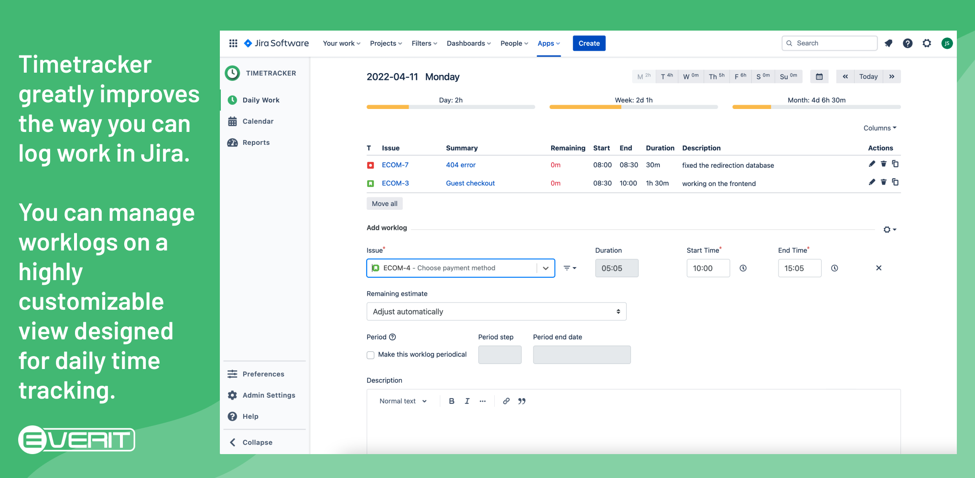Open the date picker calendar icon
This screenshot has width=975, height=478.
pos(819,76)
